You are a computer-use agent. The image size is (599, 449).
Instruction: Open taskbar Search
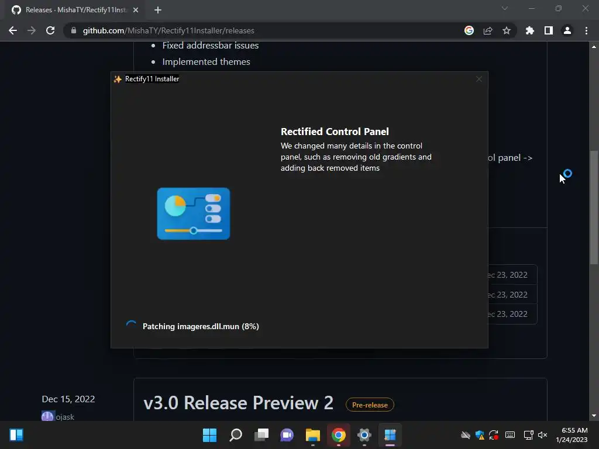click(x=236, y=435)
